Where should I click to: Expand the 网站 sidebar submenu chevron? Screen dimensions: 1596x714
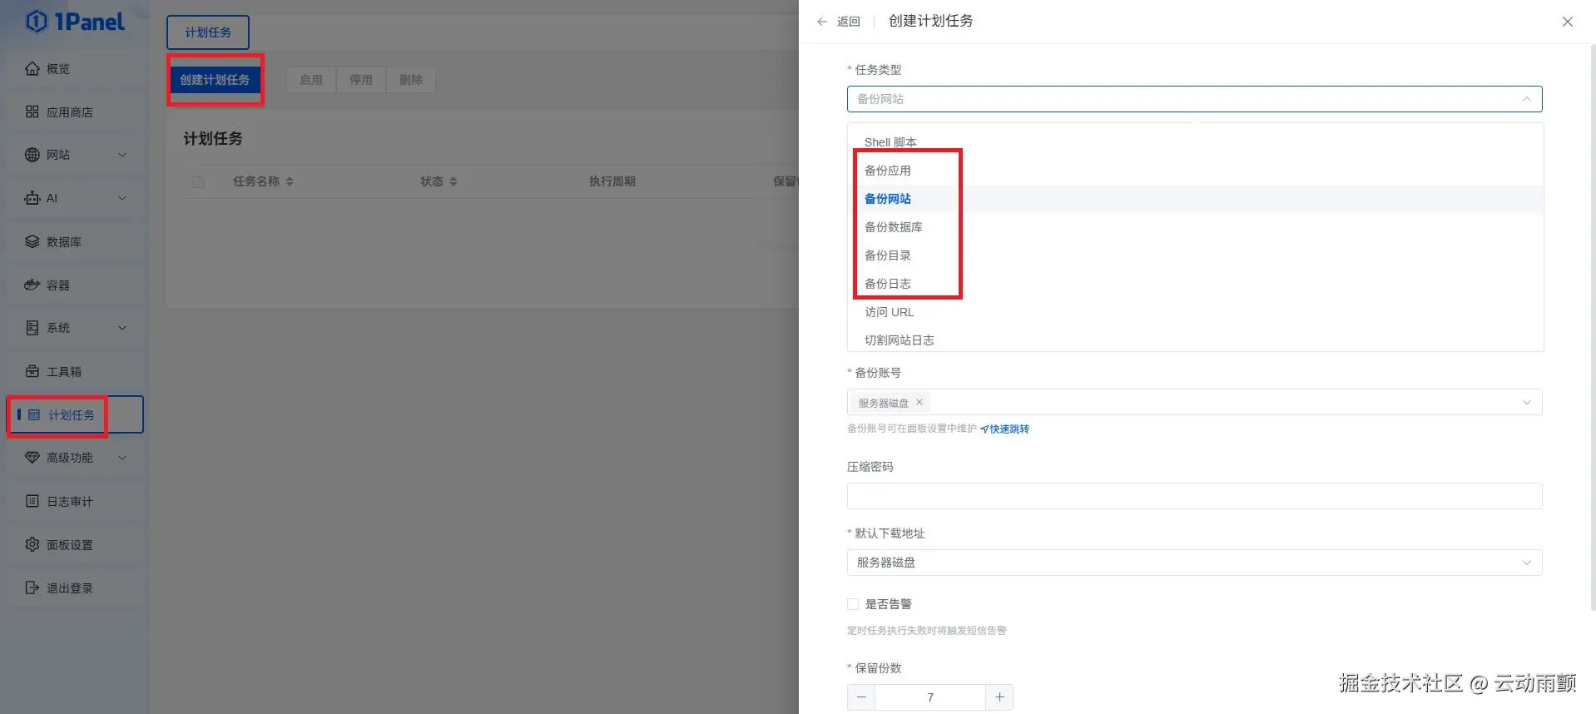(122, 155)
